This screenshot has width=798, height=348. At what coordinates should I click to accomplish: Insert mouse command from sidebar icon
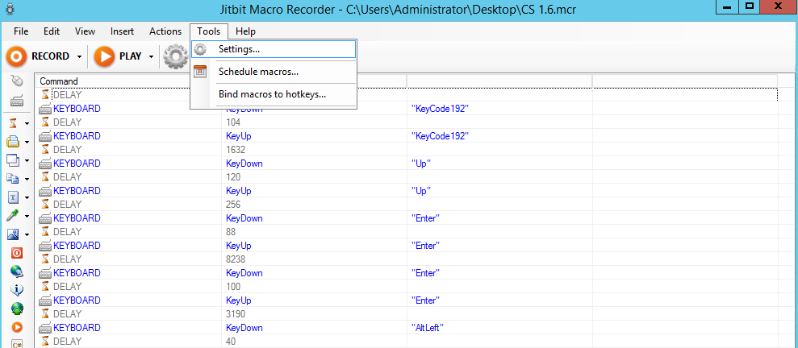[17, 81]
